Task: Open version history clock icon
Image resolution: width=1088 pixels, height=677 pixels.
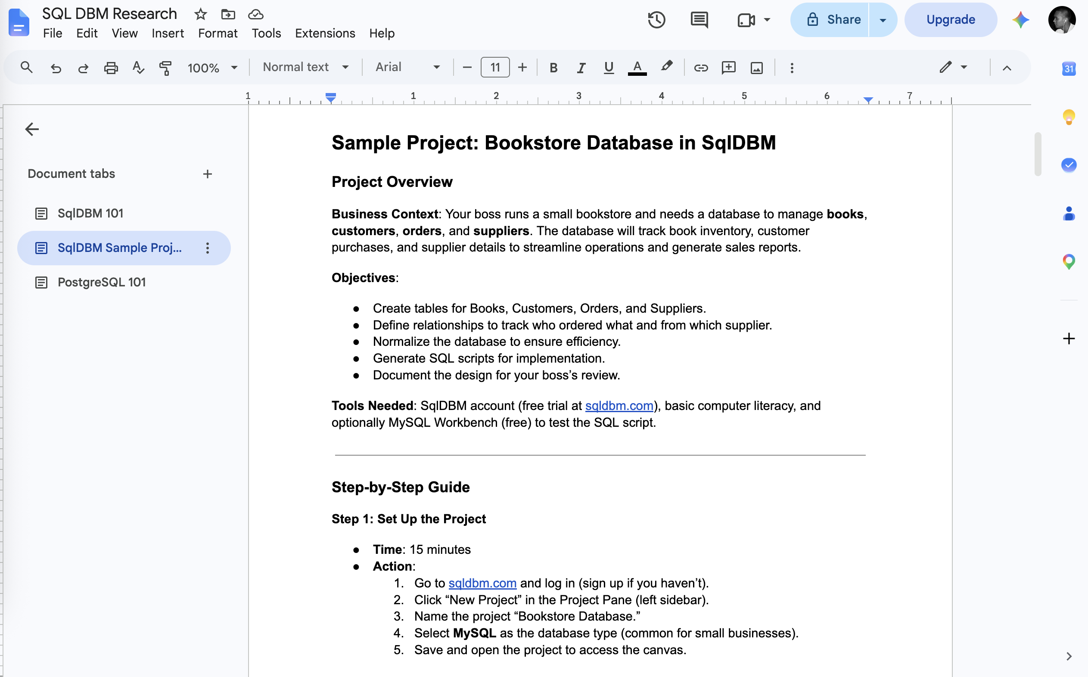Action: click(656, 20)
